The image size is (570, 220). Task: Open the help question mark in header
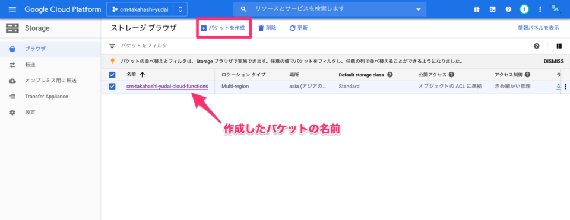pyautogui.click(x=508, y=9)
